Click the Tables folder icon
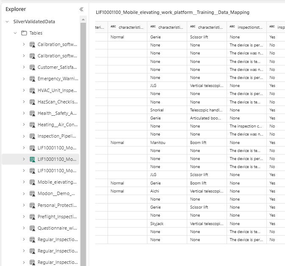Screen dimensions: 285x266 [24, 33]
